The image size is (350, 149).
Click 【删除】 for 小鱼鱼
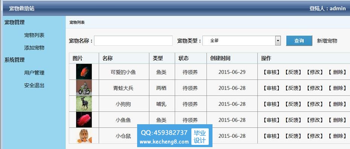(338, 120)
